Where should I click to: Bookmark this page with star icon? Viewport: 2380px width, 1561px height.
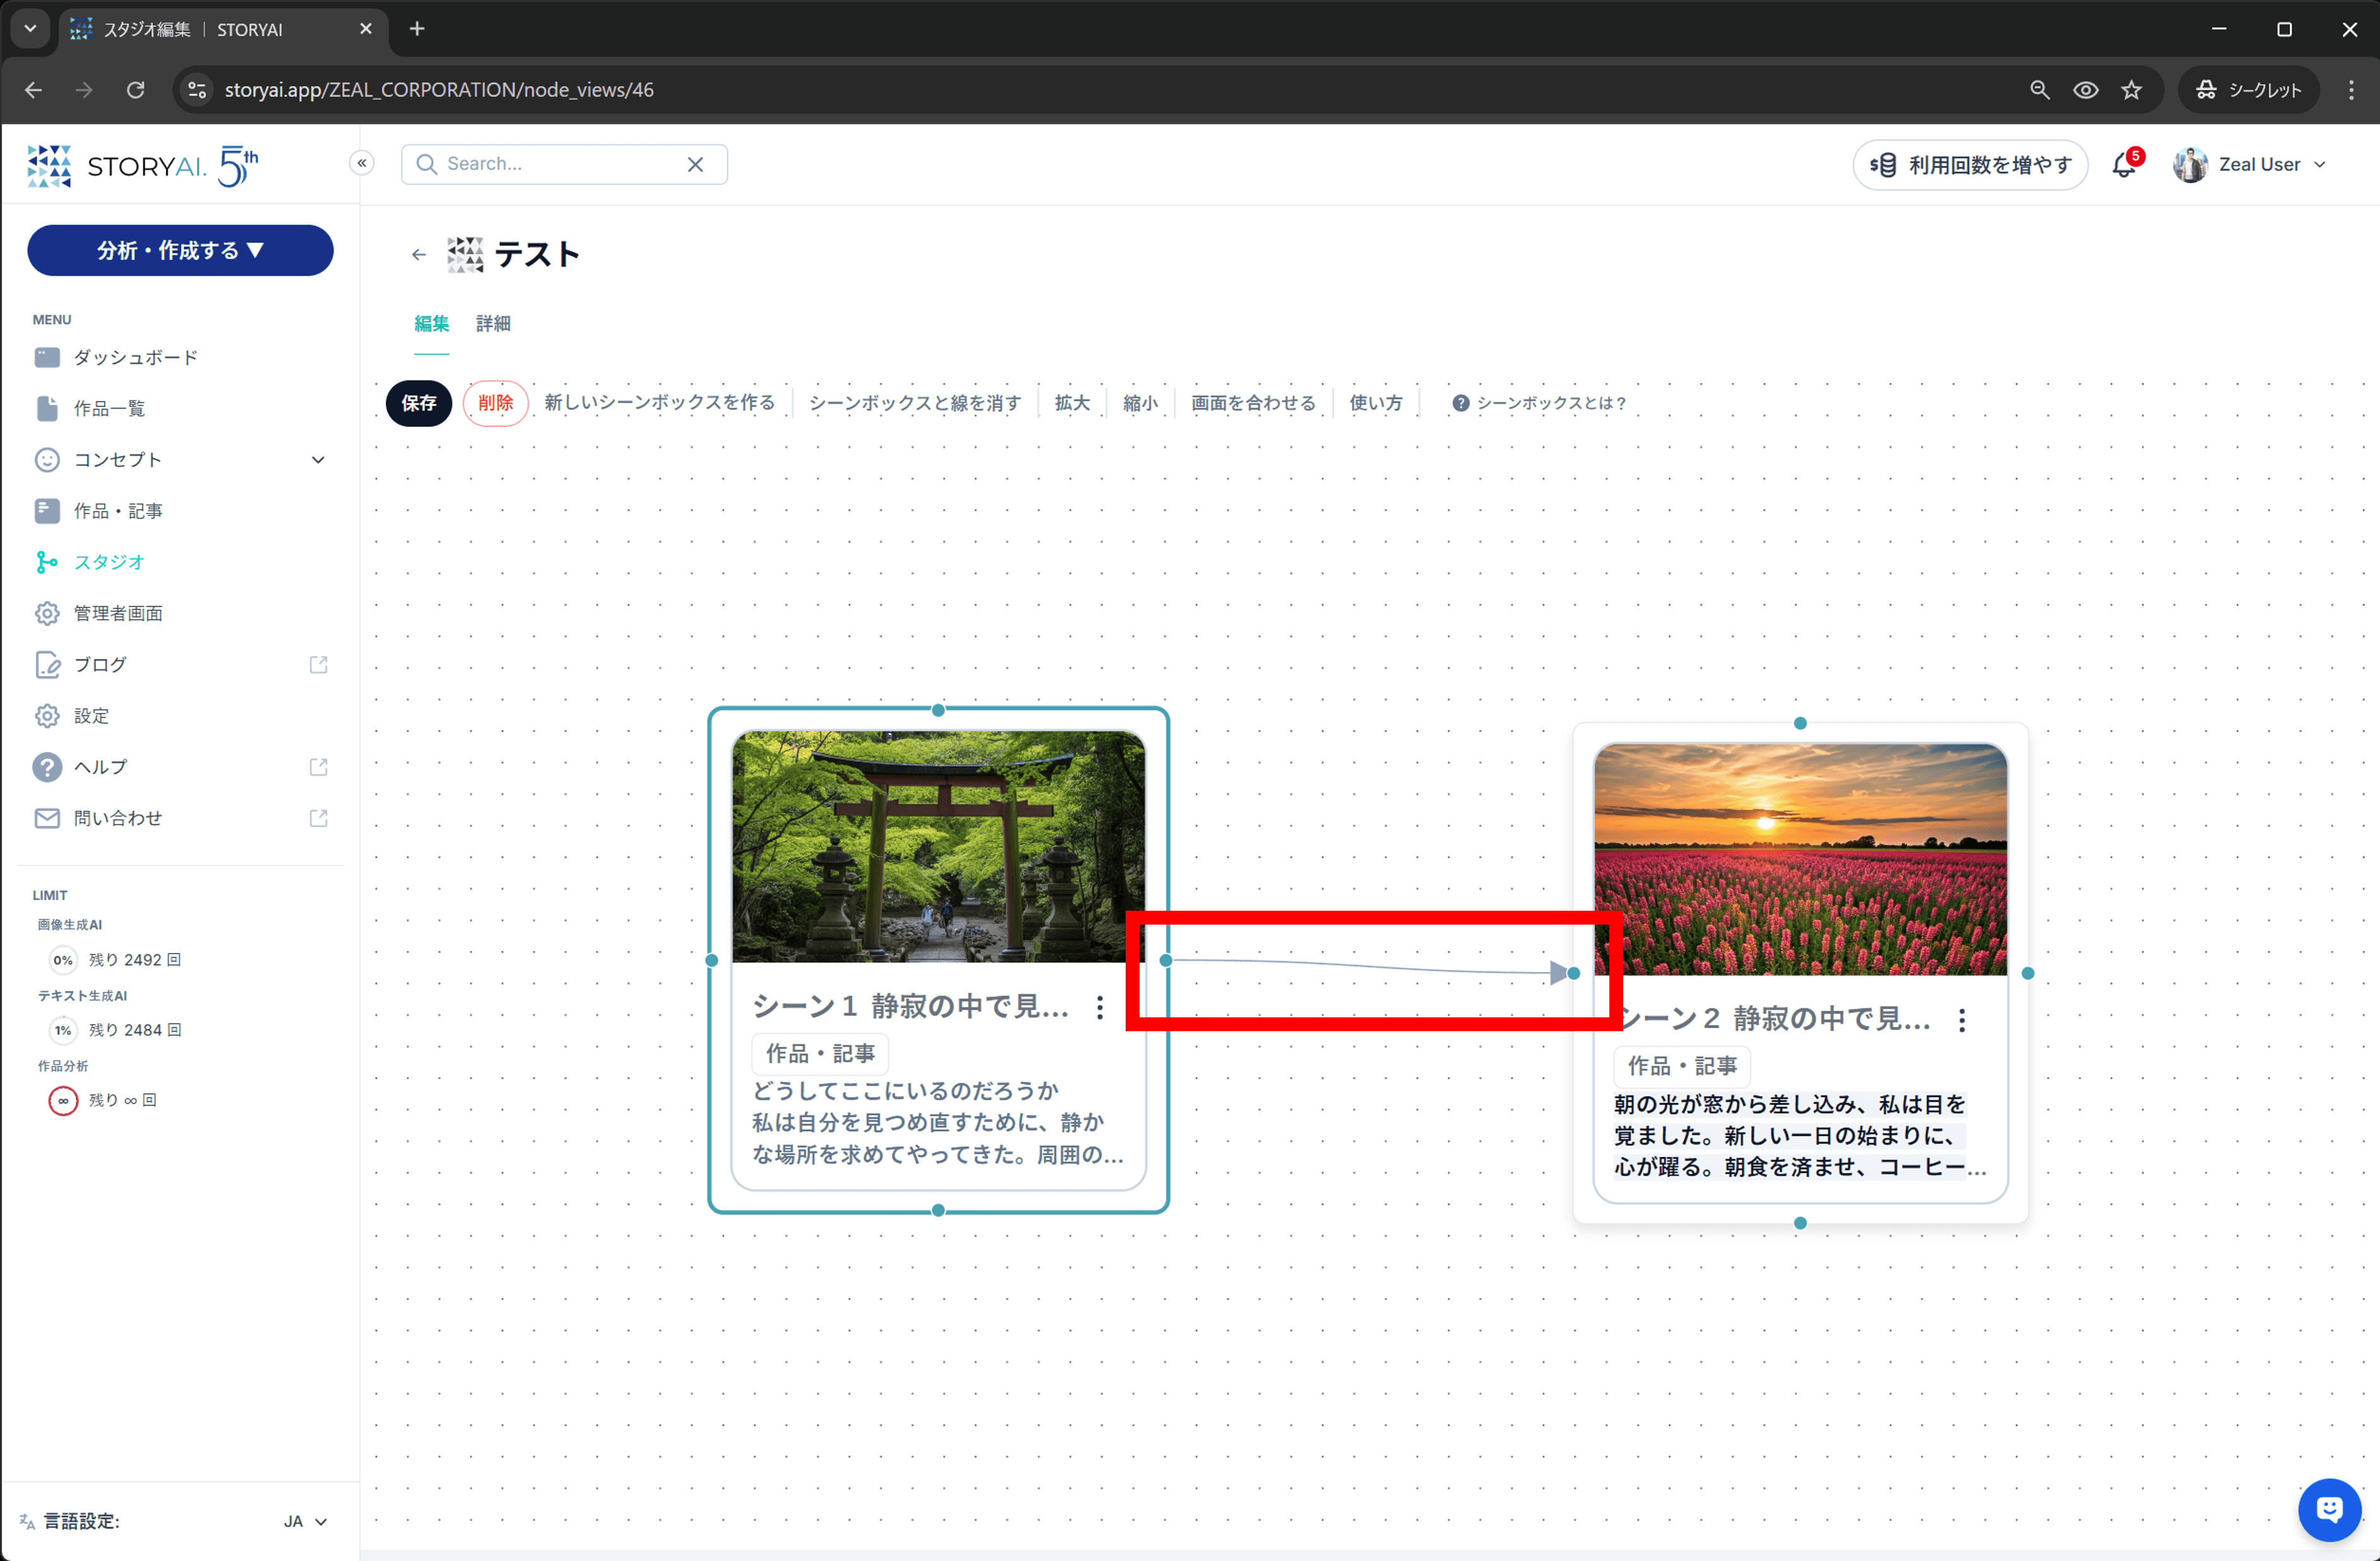tap(2131, 90)
